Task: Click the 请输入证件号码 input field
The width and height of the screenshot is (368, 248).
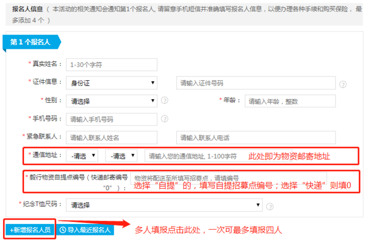Action: [x=255, y=83]
